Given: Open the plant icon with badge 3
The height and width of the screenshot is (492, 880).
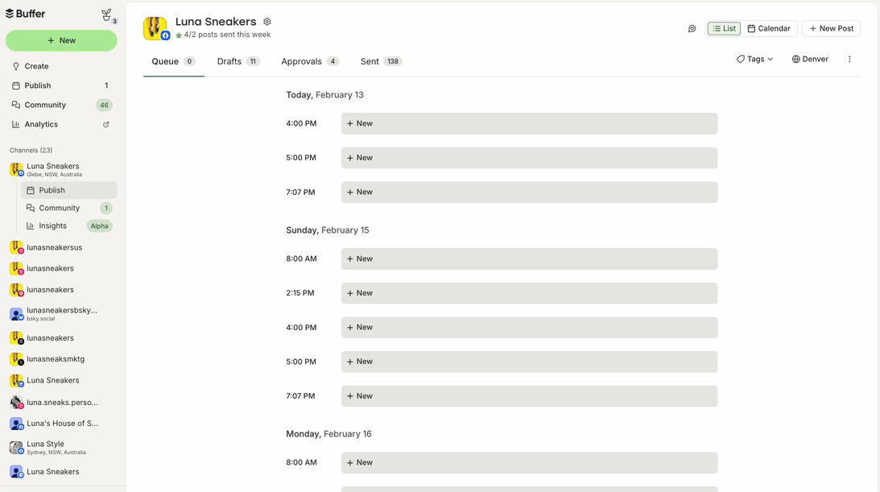Looking at the screenshot, I should (x=108, y=16).
